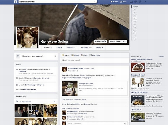Viewport: 168px width, 125px height.
Task: Click Emma Grdina's comment avatar
Action: point(64,112)
